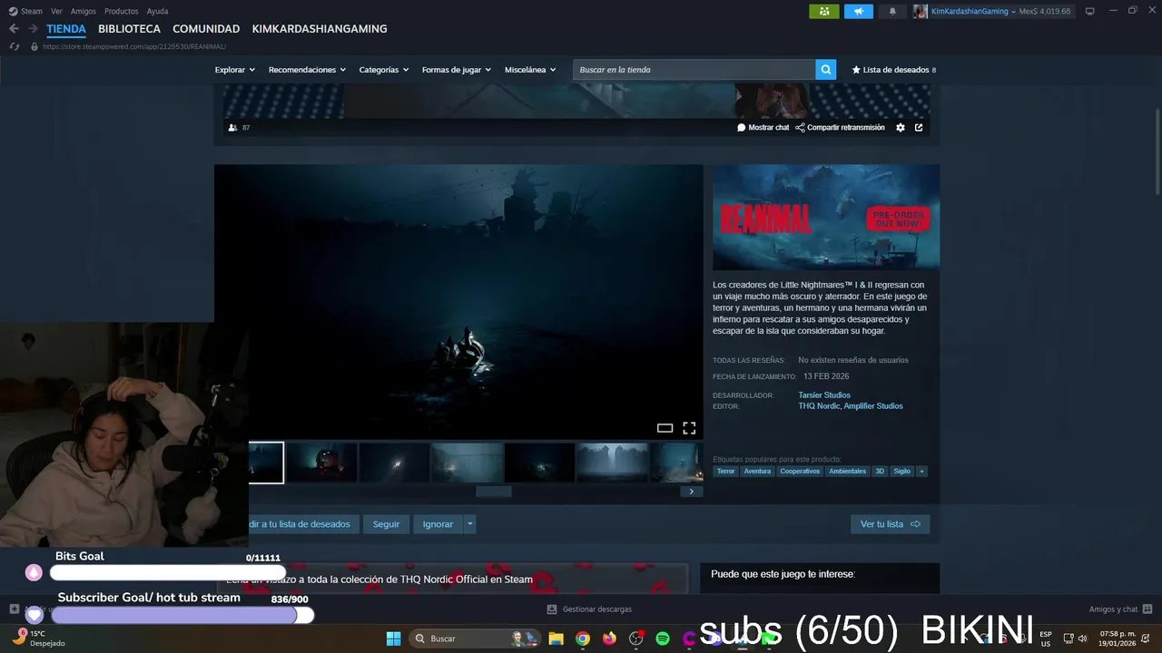Screen dimensions: 1162x653
Task: Open the OBS Studio taskbar icon
Action: 635,638
